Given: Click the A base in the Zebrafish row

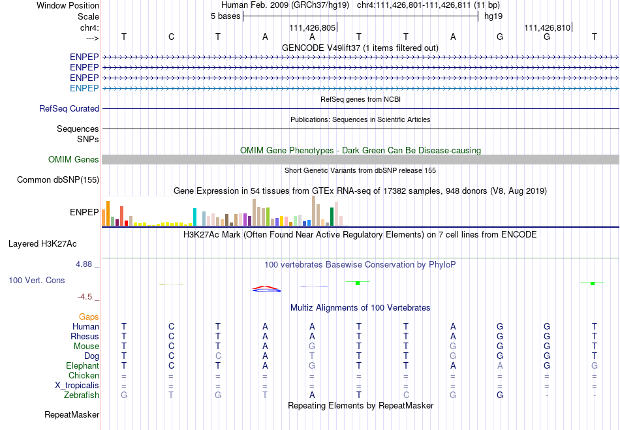Looking at the screenshot, I should (312, 395).
